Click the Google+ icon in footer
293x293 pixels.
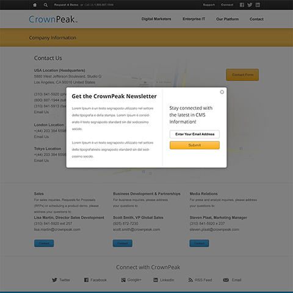(123, 280)
